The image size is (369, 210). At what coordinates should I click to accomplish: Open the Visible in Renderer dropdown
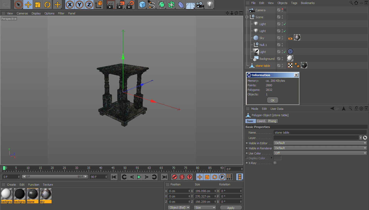pyautogui.click(x=320, y=148)
